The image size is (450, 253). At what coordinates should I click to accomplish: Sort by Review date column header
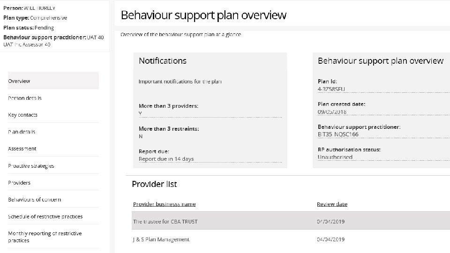pos(332,204)
